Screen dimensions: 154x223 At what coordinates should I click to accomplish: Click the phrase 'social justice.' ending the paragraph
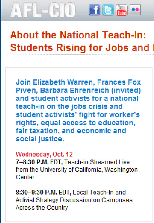click(x=40, y=139)
